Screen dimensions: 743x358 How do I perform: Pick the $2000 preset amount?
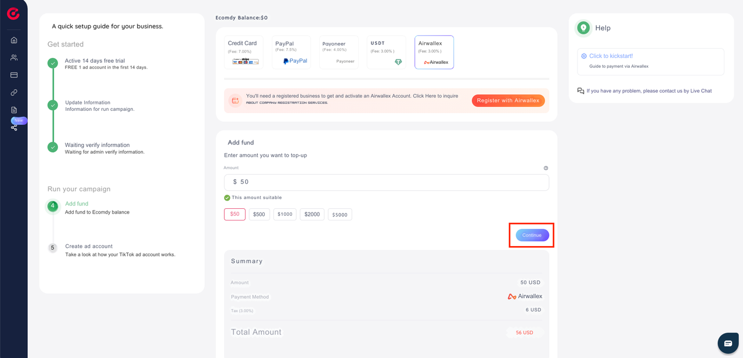point(312,215)
